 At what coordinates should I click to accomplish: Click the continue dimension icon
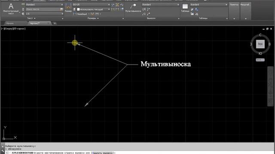pyautogui.click(x=97, y=14)
